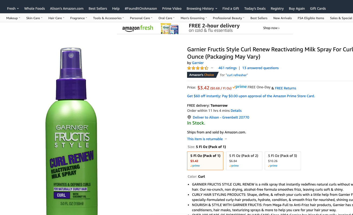
Task: Click the Amazon's Choice badge
Action: point(202,75)
